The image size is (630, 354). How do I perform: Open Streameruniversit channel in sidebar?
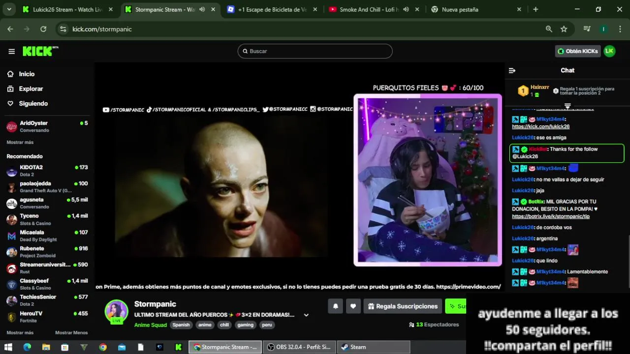click(47, 268)
